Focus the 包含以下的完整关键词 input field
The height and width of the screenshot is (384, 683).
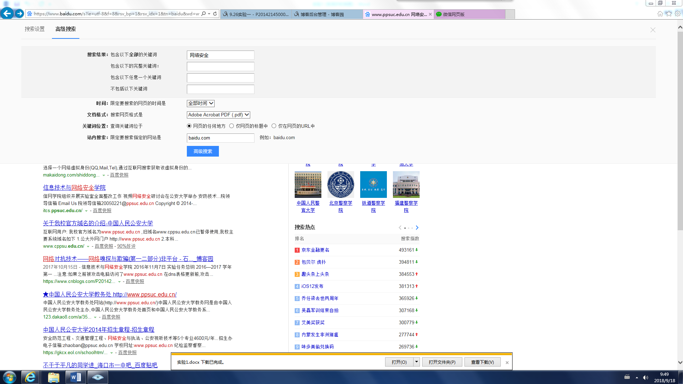click(221, 67)
